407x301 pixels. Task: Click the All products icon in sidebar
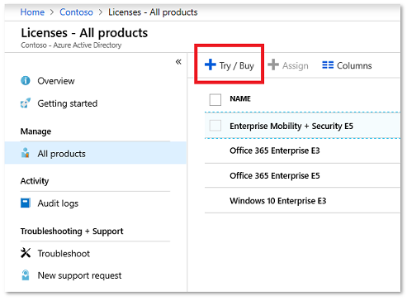point(26,153)
